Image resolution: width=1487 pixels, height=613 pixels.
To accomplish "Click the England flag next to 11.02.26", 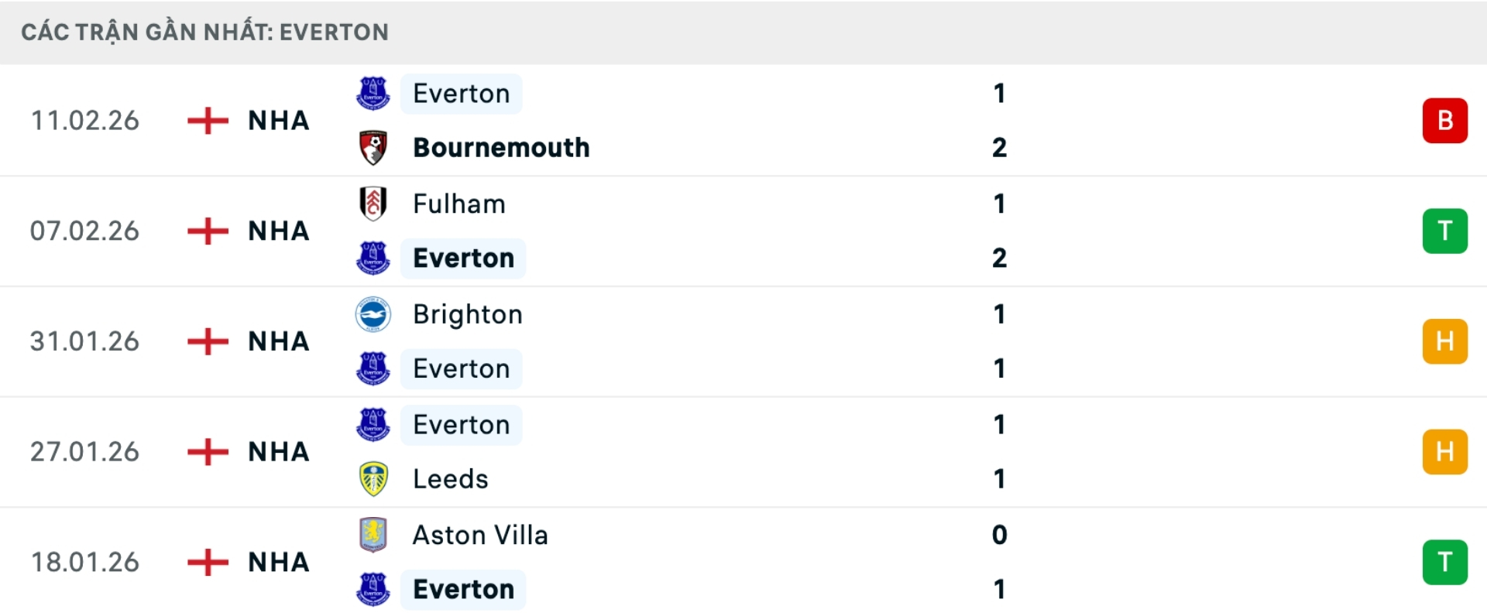I will (208, 121).
